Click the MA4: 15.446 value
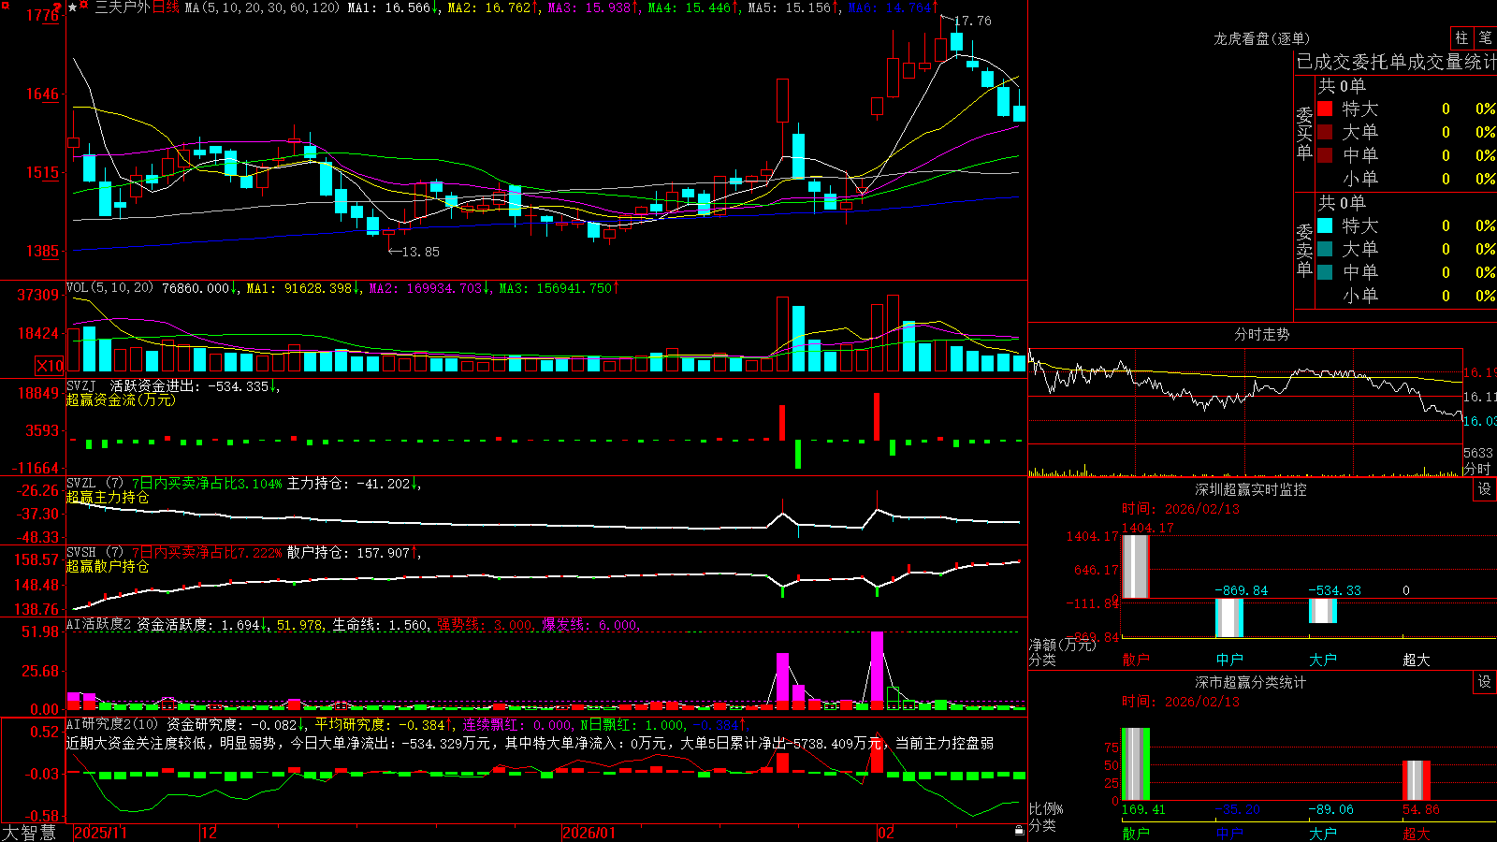 pyautogui.click(x=690, y=7)
